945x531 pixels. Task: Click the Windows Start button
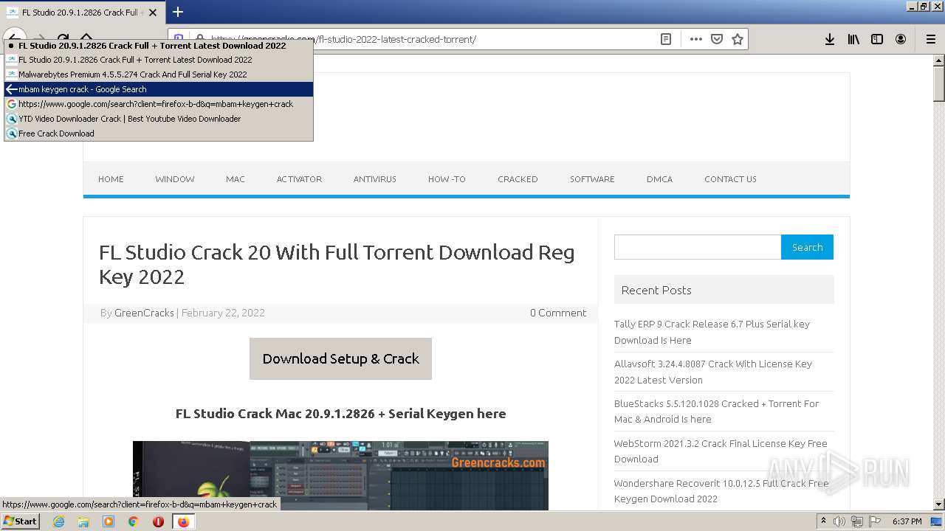tap(20, 521)
